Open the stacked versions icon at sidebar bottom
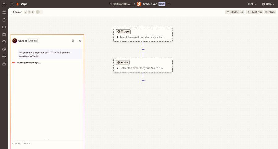This screenshot has width=278, height=149. pyautogui.click(x=4, y=64)
